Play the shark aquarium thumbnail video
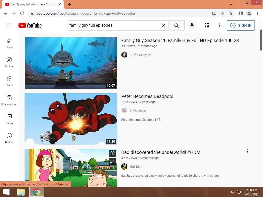This screenshot has width=263, height=197. (71, 63)
